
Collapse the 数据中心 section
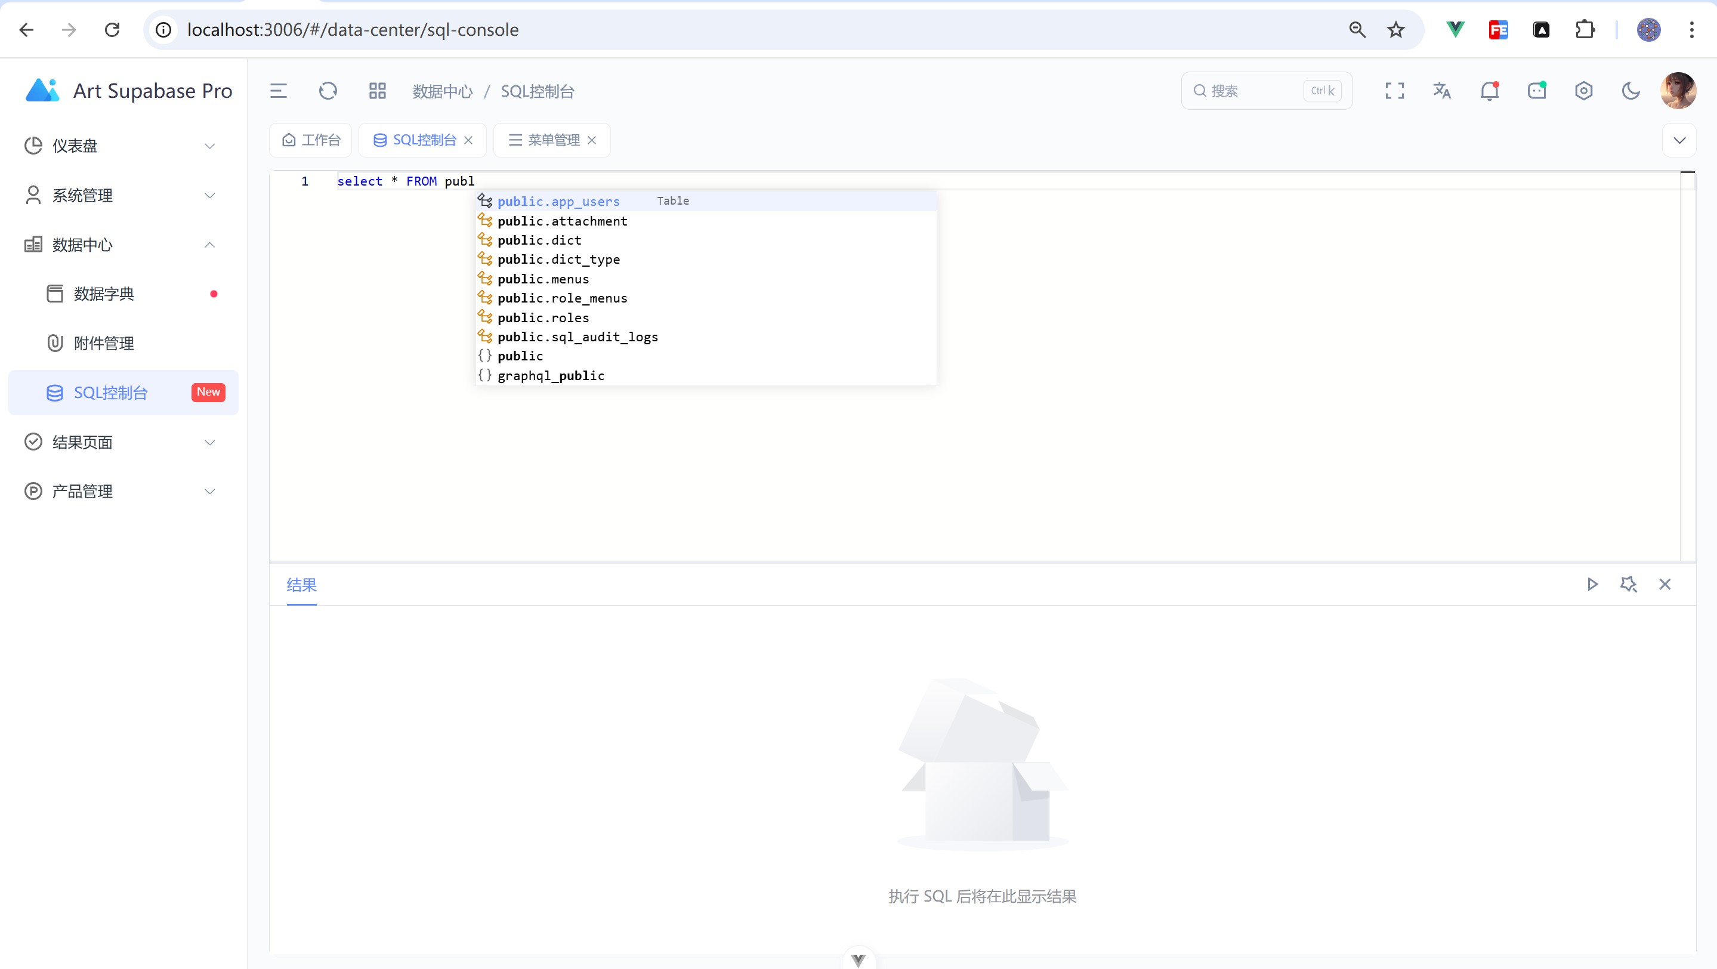[x=209, y=245]
